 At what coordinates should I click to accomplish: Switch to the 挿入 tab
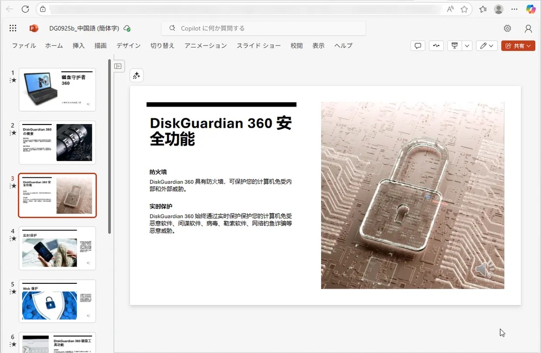click(78, 45)
